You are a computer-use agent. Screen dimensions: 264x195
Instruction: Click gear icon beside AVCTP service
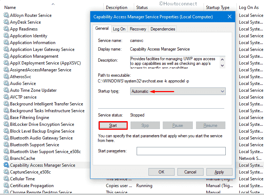pyautogui.click(x=6, y=97)
